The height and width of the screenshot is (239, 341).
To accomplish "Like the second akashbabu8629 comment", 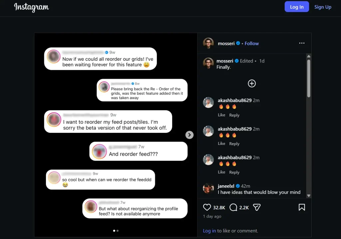I will pos(221,144).
